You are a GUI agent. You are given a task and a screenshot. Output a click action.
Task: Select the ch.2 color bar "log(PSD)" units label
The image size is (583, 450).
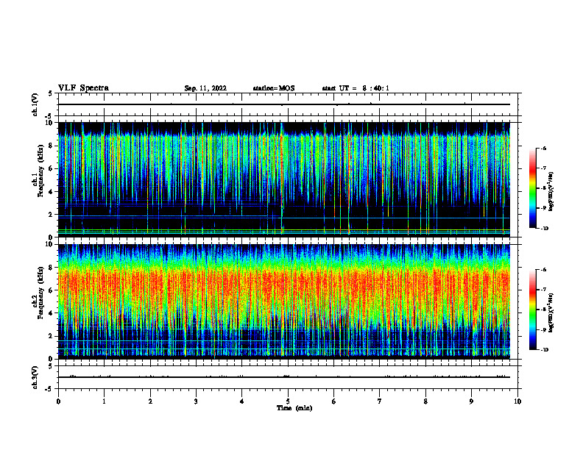pyautogui.click(x=552, y=313)
